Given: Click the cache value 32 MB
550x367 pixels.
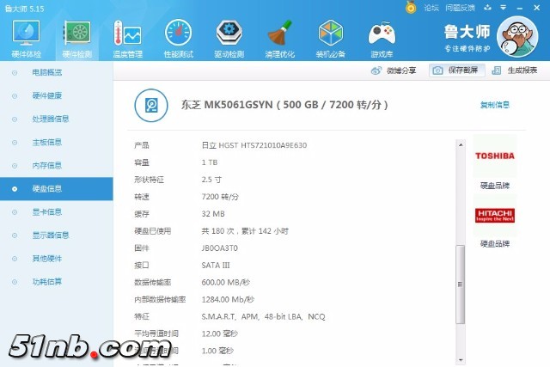Looking at the screenshot, I should pos(213,214).
